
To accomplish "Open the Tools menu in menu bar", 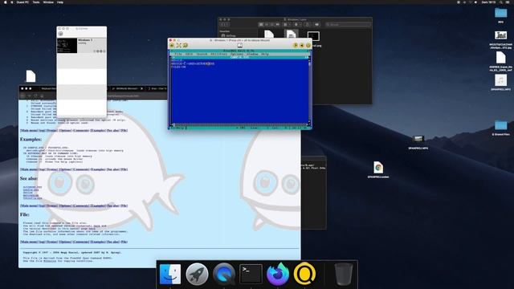I will [36, 2].
